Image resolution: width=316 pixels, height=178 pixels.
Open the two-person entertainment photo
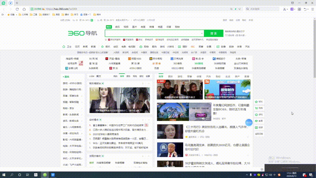tap(120, 100)
